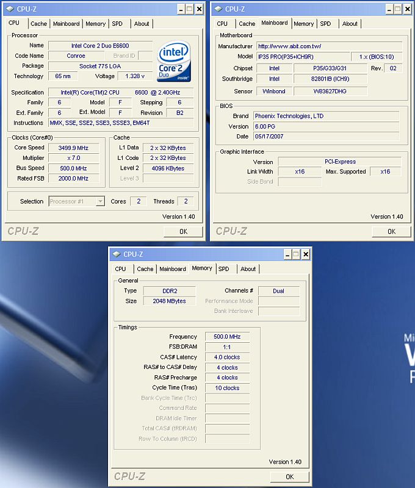415x488 pixels.
Task: Click the Revision B2 value
Action: [180, 113]
